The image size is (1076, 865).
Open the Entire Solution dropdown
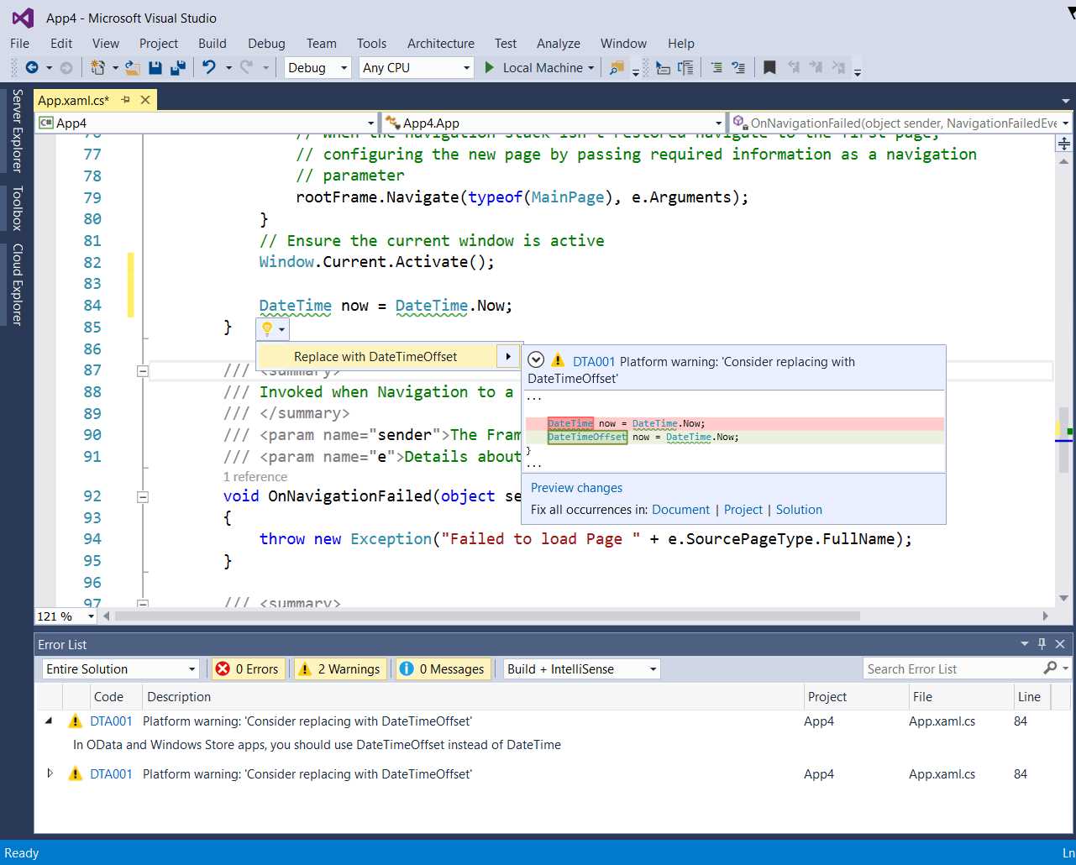[x=121, y=668]
